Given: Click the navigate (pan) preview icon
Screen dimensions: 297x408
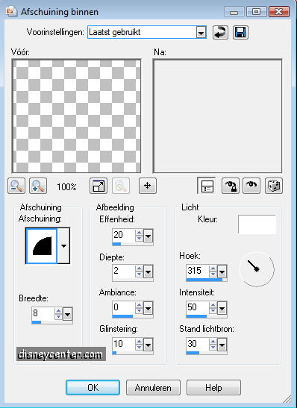Looking at the screenshot, I should [x=148, y=186].
